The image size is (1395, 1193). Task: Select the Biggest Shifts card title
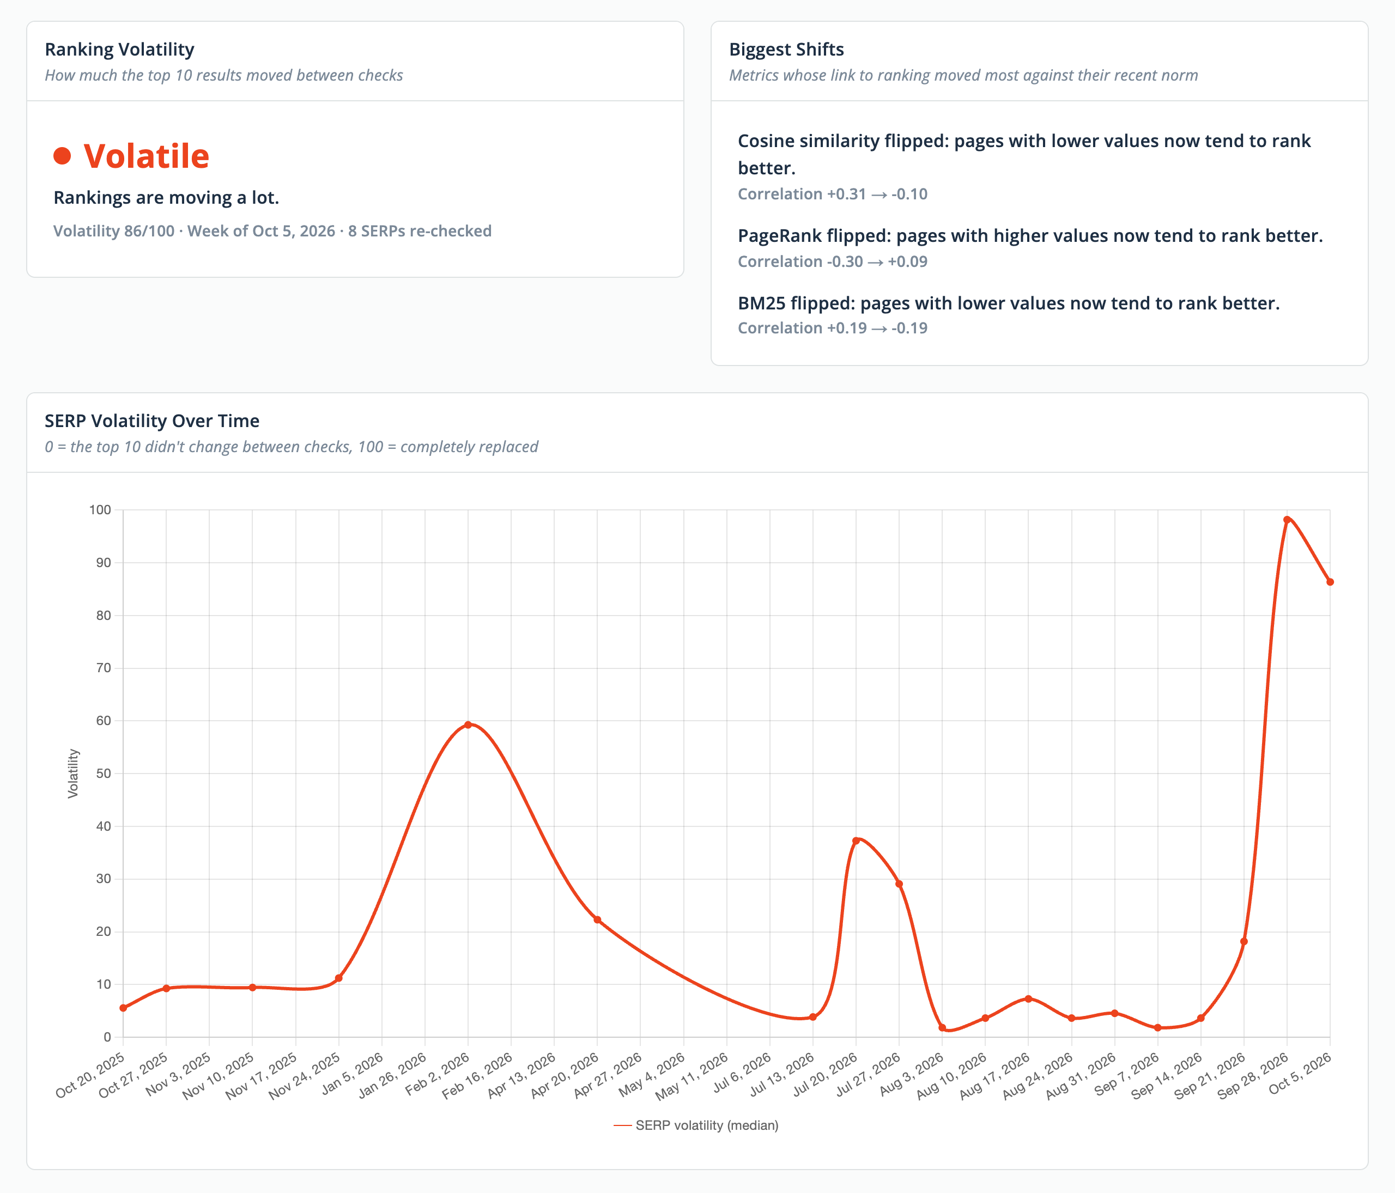click(x=786, y=49)
